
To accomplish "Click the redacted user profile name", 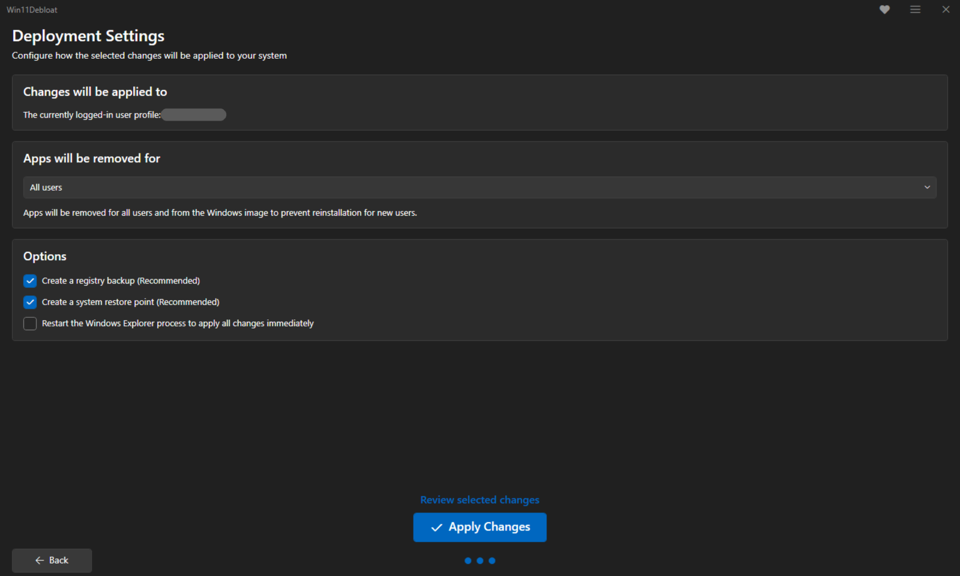I will point(194,114).
